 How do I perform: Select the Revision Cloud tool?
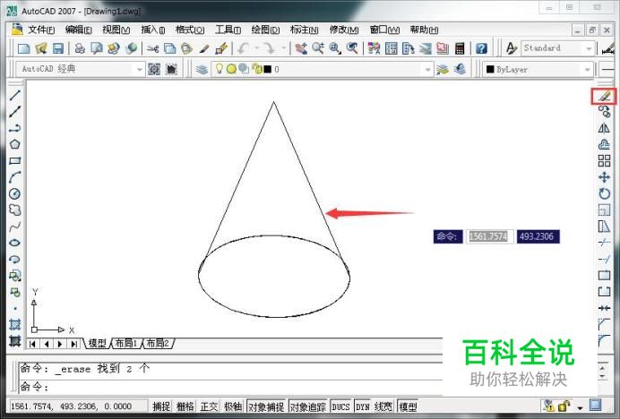click(15, 209)
